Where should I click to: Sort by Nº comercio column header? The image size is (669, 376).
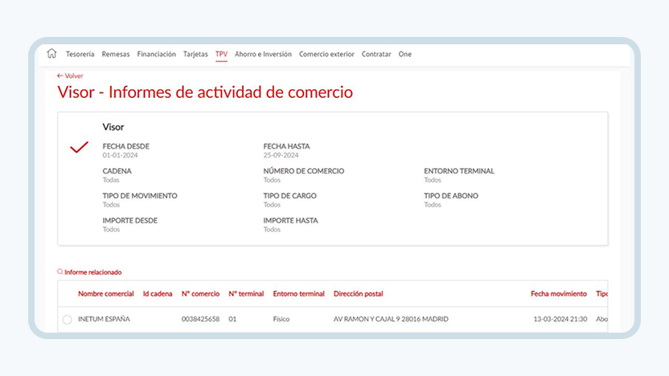(200, 294)
